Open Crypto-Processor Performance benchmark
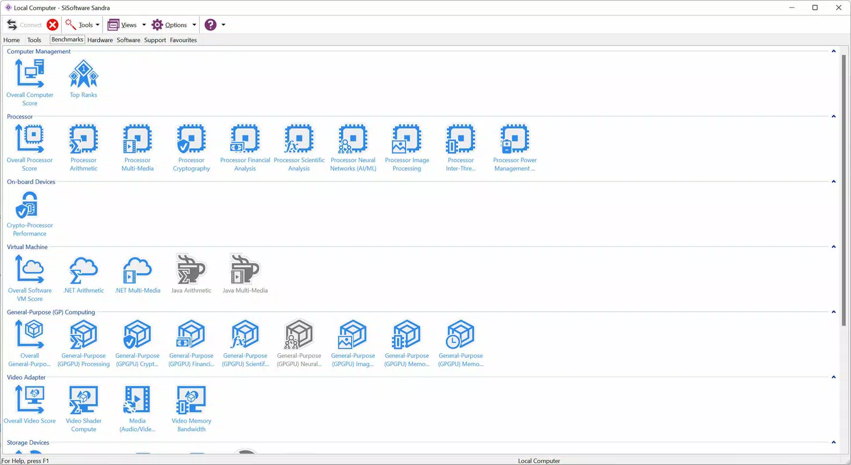Viewport: 851px width, 465px height. [30, 213]
